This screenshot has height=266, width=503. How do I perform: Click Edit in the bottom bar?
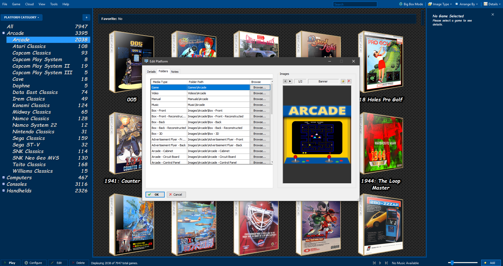[58, 263]
